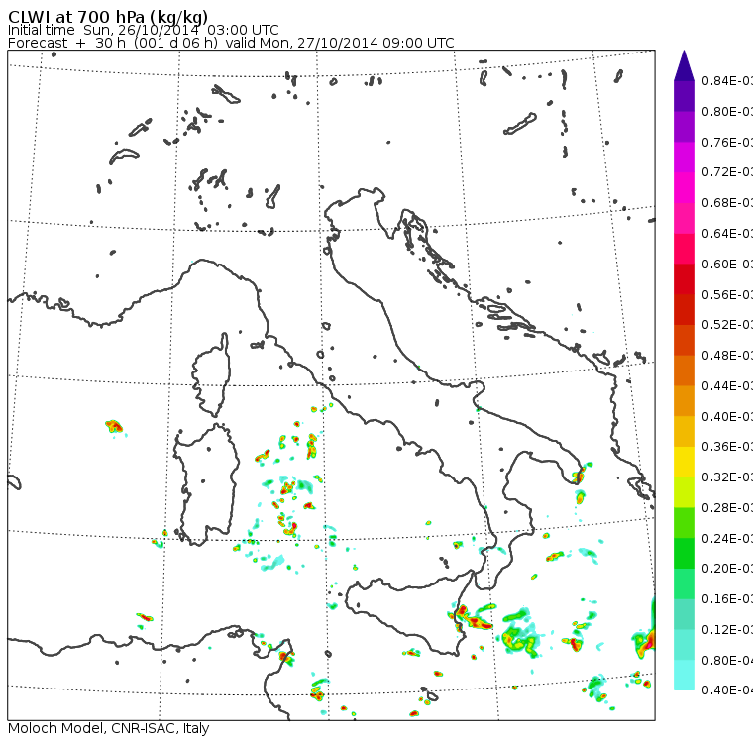
Task: Select the orange swatch between 0.44E-03 and 0.48E-03
Action: tap(684, 371)
